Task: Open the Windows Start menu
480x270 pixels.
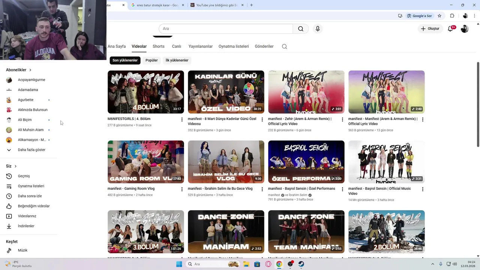Action: click(179, 264)
